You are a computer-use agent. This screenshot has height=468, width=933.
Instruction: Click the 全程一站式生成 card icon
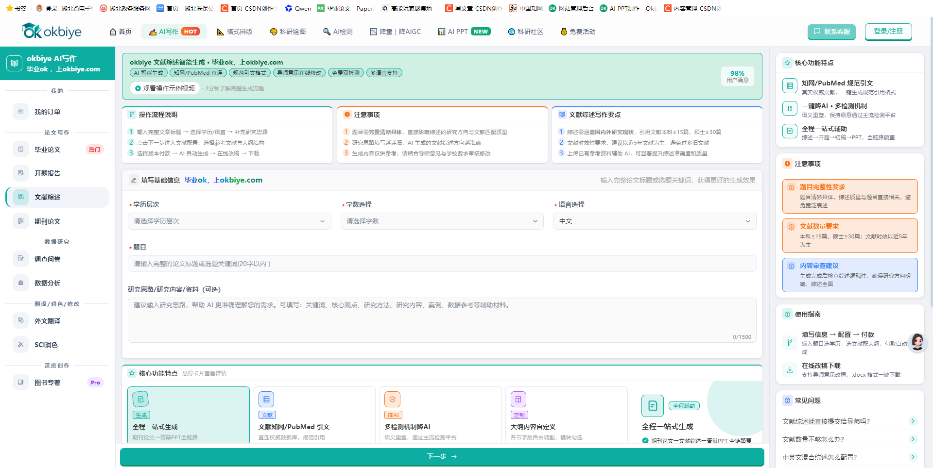pos(140,399)
